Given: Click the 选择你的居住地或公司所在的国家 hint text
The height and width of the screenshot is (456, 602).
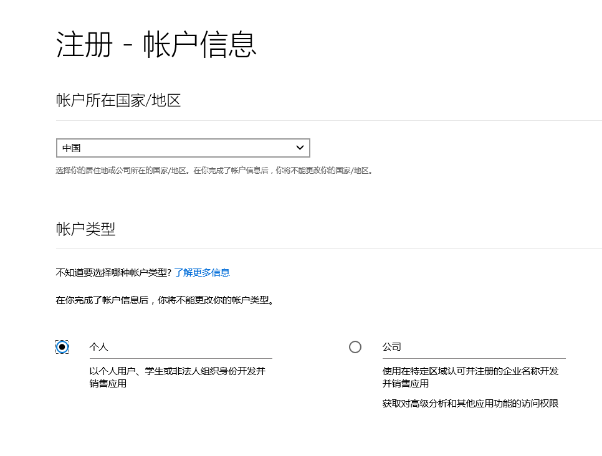Looking at the screenshot, I should pos(214,171).
